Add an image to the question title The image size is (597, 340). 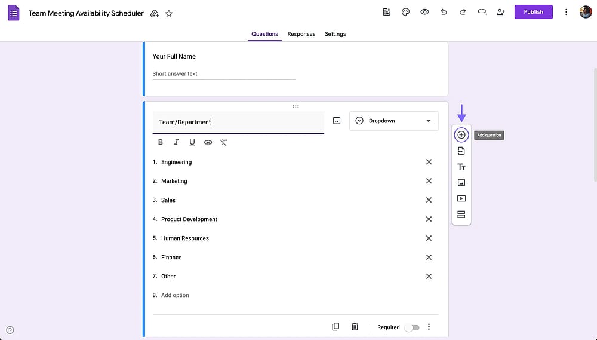point(337,121)
